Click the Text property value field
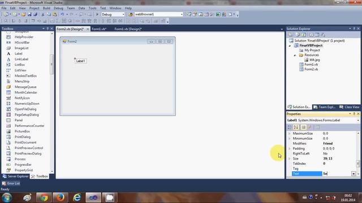This screenshot has height=203, width=362. 337,174
